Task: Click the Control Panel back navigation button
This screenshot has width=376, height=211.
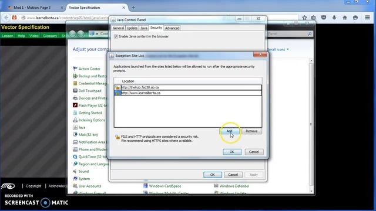Action: [x=72, y=34]
